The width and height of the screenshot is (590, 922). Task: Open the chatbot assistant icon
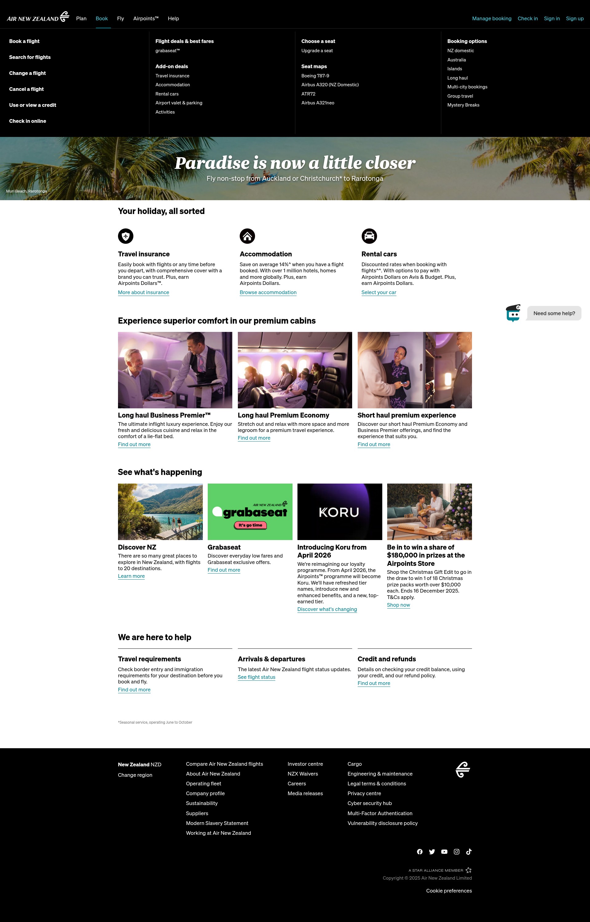pos(513,313)
